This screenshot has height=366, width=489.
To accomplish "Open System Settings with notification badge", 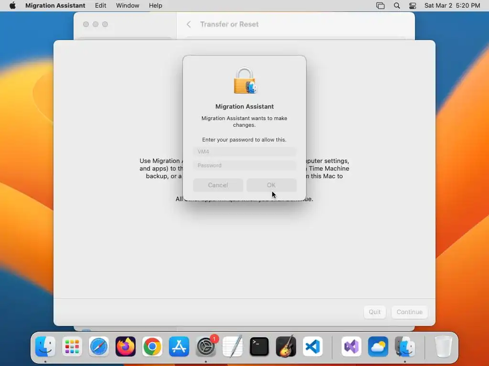I will pyautogui.click(x=206, y=346).
